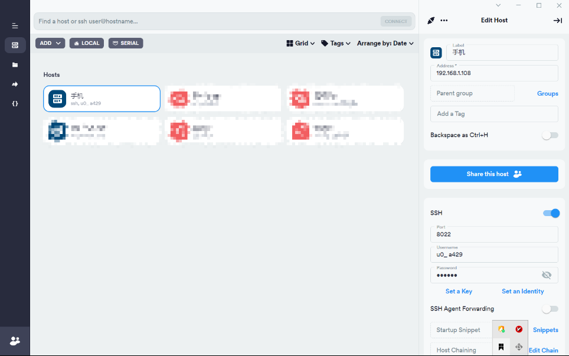Click the Parent group field
This screenshot has width=569, height=356.
tap(472, 93)
